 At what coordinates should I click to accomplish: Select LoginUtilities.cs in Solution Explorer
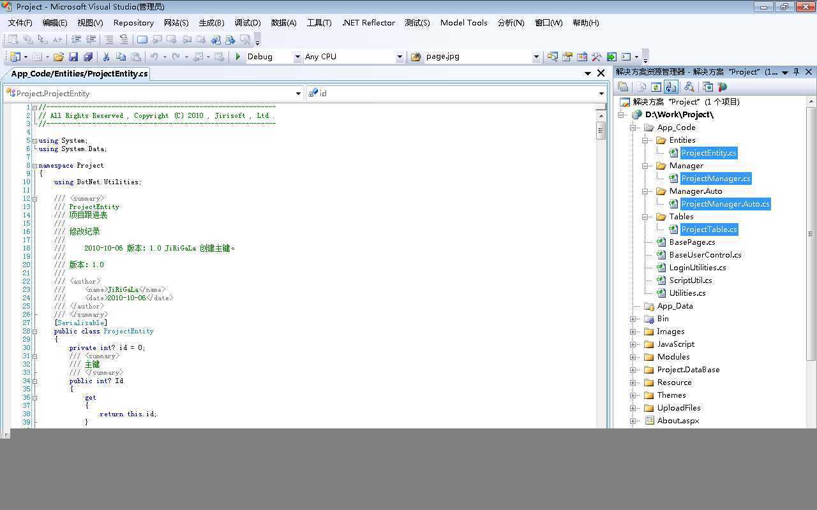[698, 268]
